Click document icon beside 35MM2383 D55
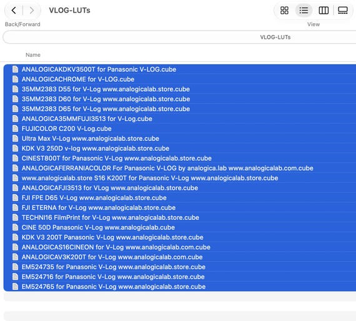 pos(15,89)
